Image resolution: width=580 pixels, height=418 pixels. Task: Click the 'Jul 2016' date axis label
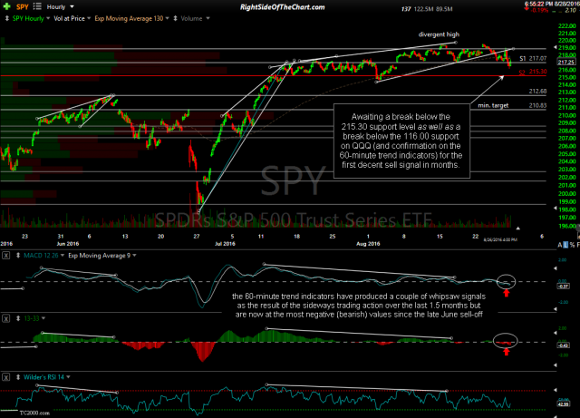[225, 244]
